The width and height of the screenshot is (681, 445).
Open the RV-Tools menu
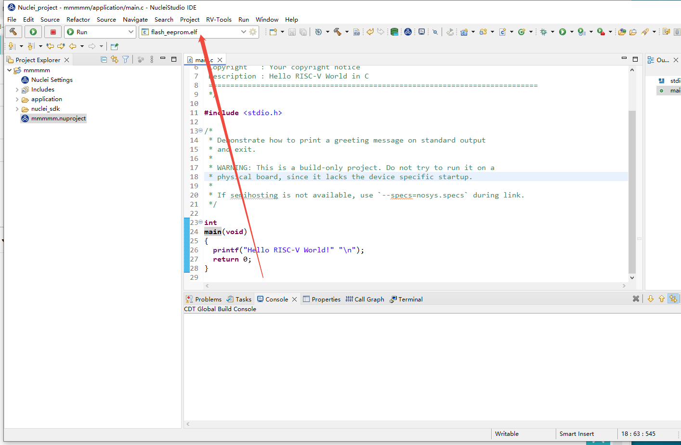[219, 20]
